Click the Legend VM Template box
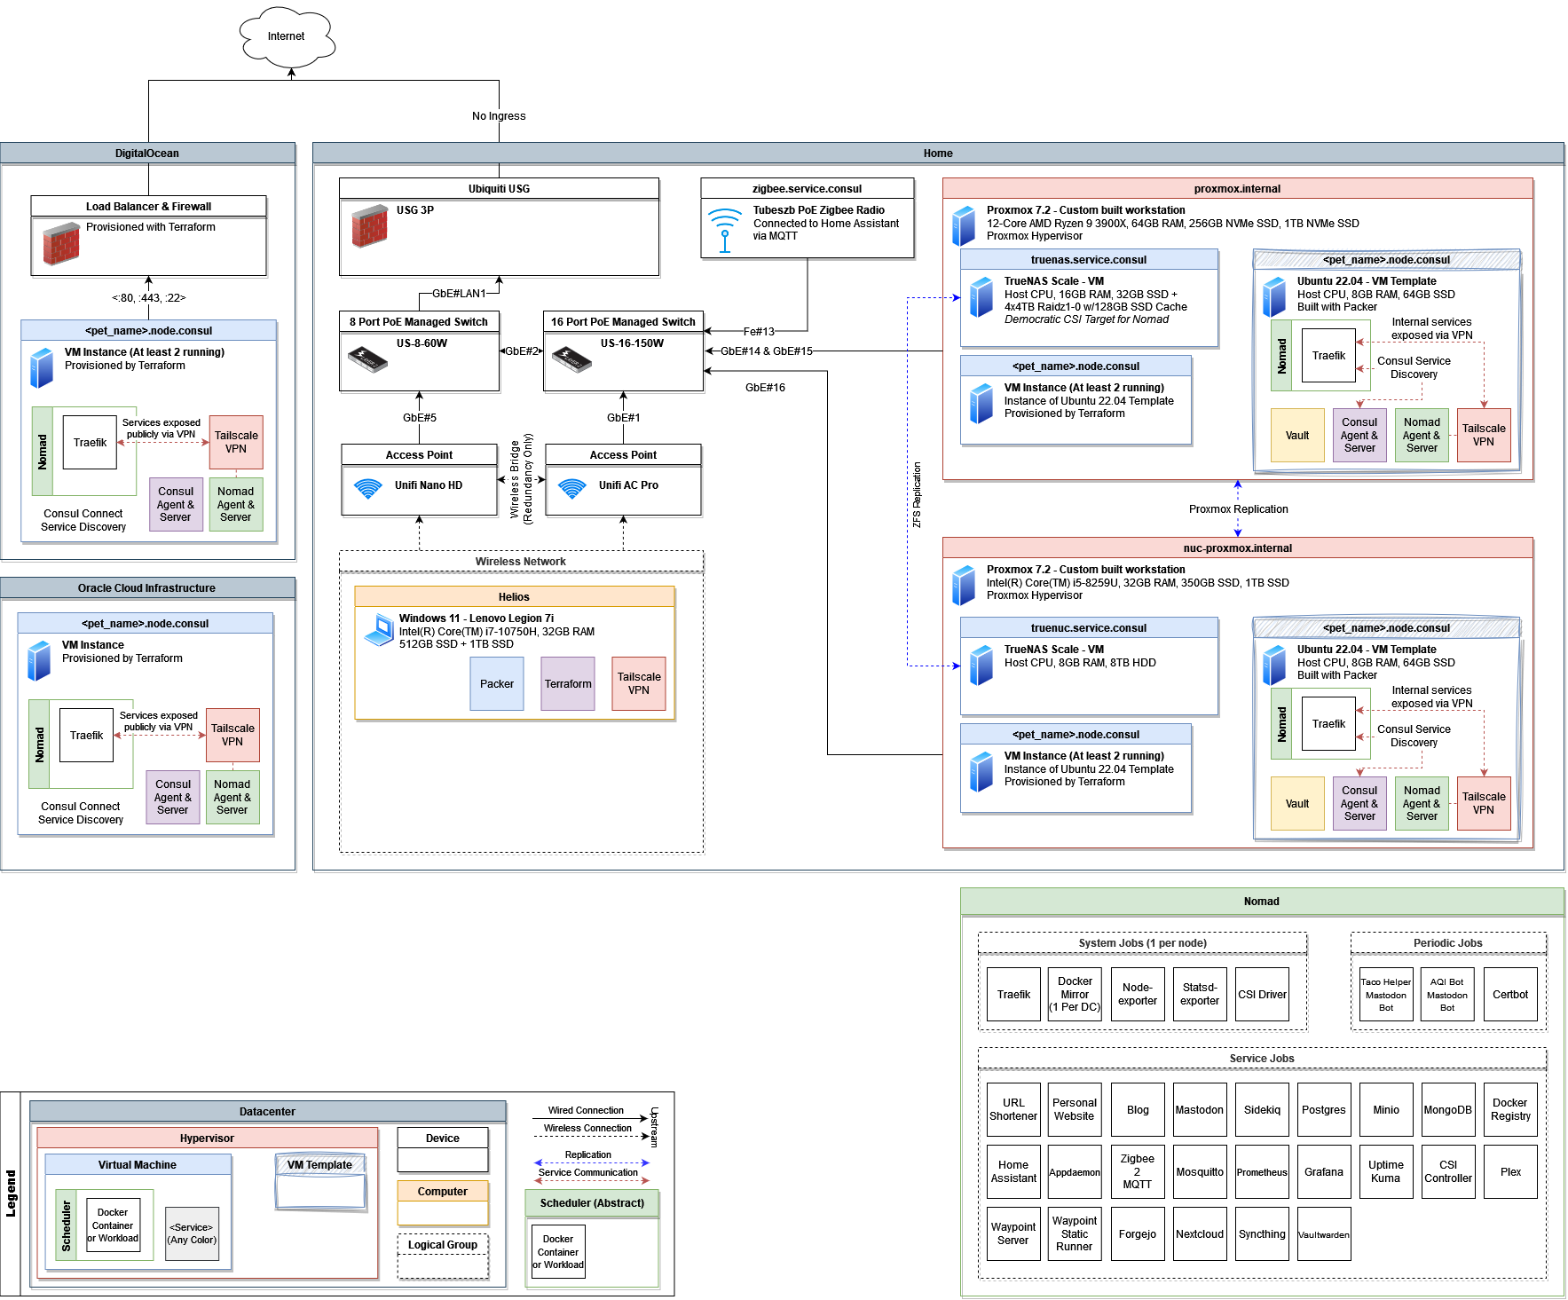The image size is (1568, 1300). click(x=320, y=1183)
